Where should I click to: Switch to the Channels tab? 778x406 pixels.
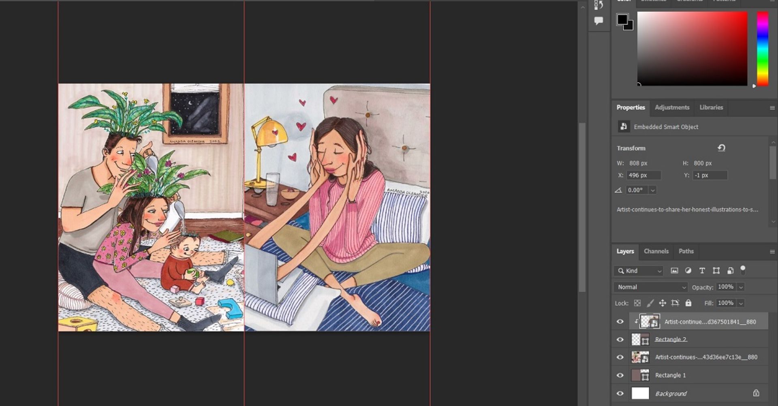point(656,251)
